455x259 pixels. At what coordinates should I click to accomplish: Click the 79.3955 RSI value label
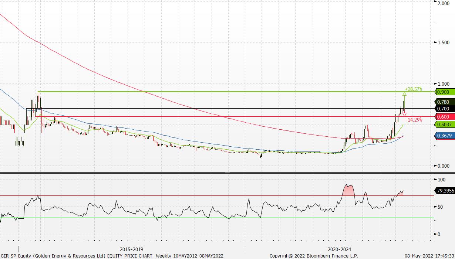coord(445,191)
